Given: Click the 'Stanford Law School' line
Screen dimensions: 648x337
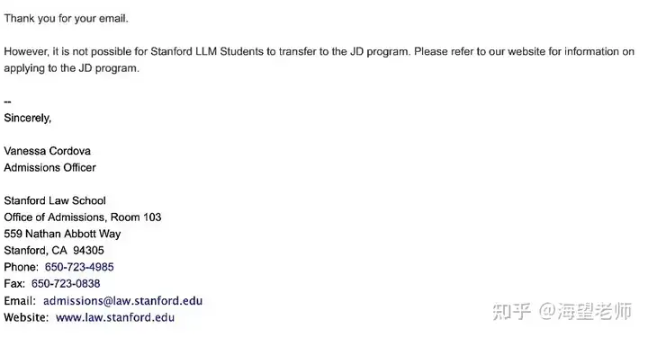Looking at the screenshot, I should pos(55,200).
